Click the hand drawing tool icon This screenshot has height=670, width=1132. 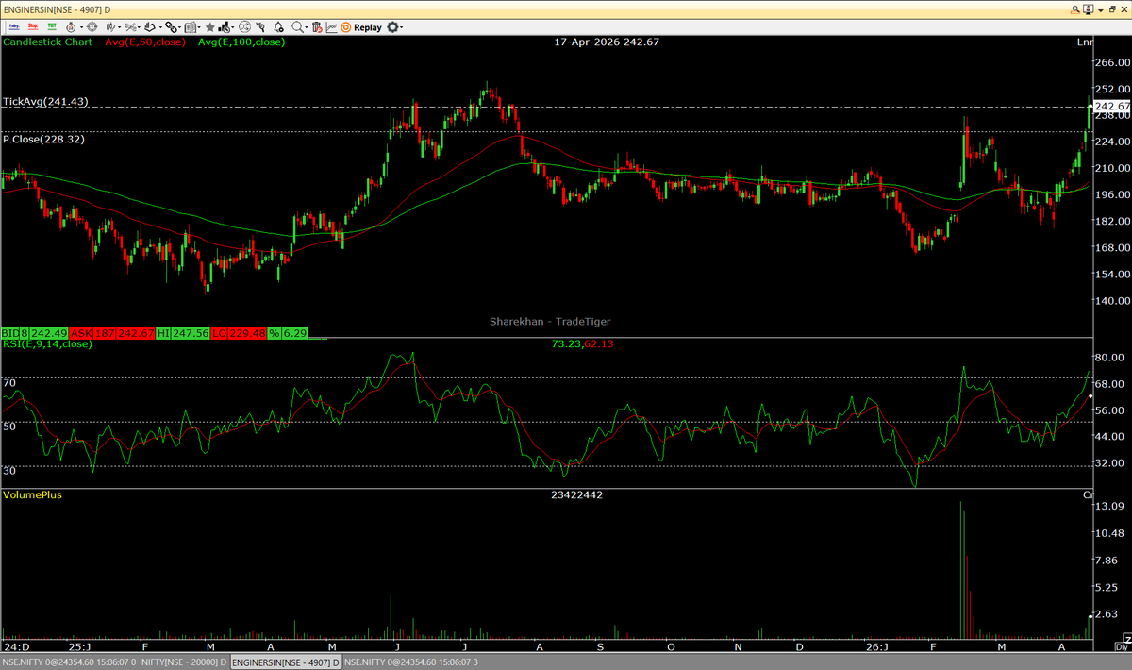pyautogui.click(x=150, y=27)
